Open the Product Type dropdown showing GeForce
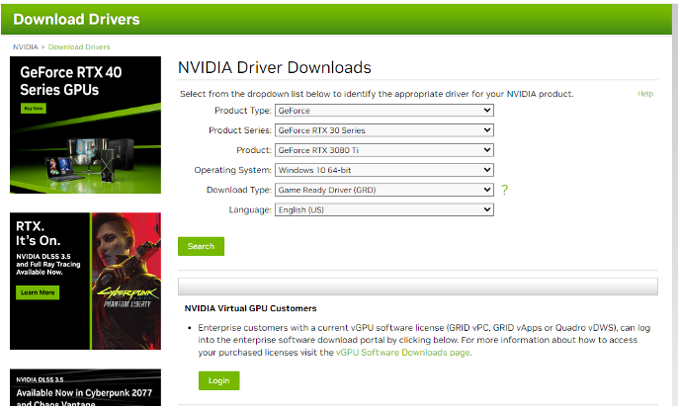The image size is (678, 407). (x=383, y=111)
